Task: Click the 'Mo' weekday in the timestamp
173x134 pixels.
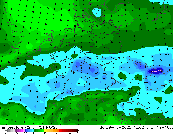Action: [102, 127]
